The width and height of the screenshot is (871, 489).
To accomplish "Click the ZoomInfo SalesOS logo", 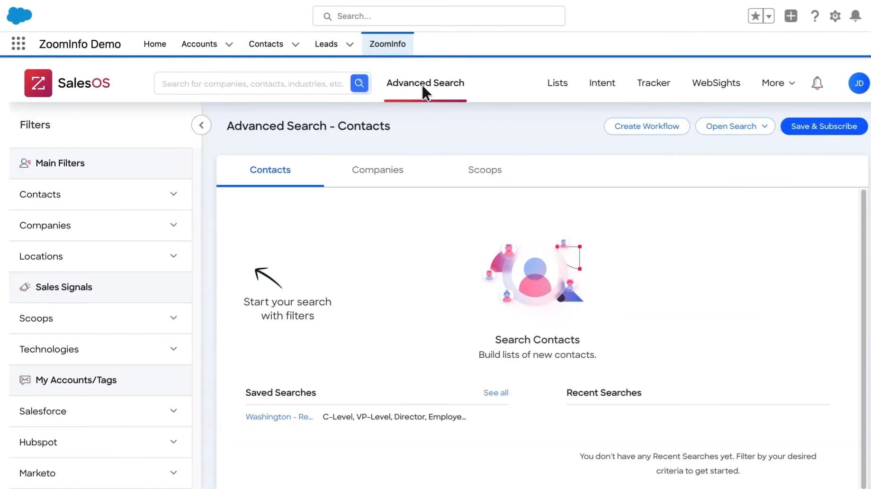I will [x=67, y=83].
